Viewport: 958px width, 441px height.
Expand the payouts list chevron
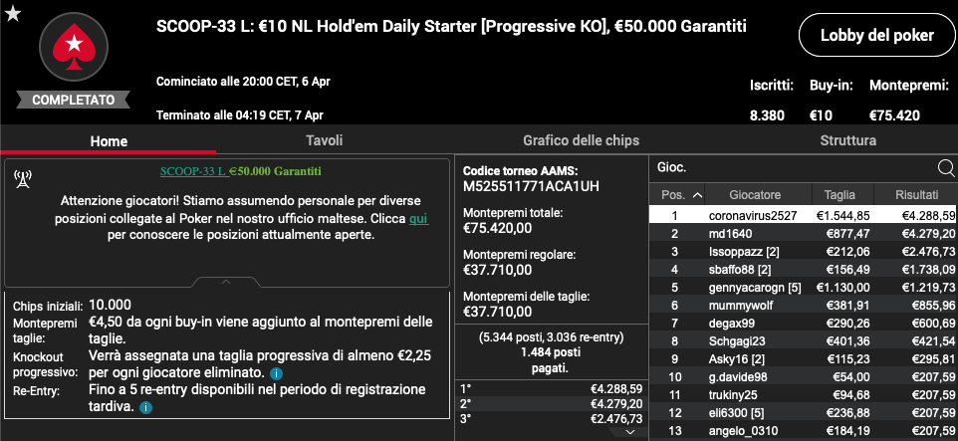coord(631,432)
